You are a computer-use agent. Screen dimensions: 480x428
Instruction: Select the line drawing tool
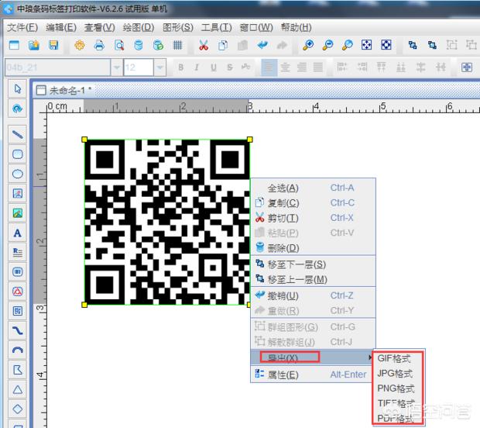tap(18, 134)
